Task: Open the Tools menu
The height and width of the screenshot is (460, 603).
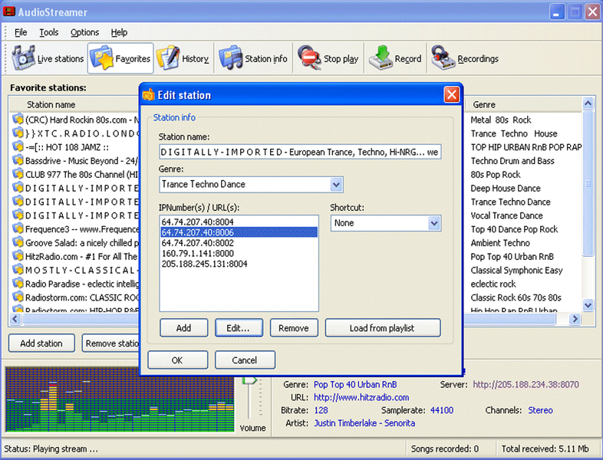Action: (x=49, y=32)
